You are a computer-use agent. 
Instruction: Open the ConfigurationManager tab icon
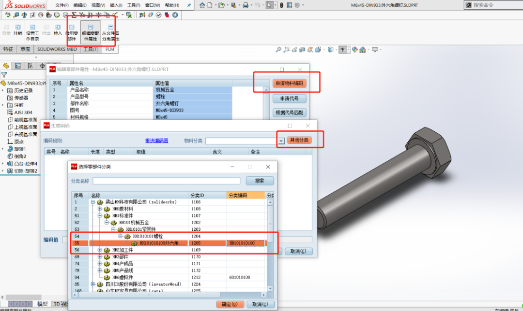pos(30,66)
